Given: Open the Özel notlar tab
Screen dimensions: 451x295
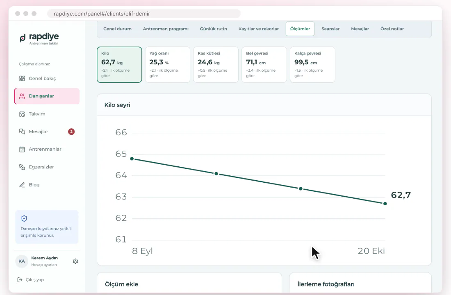Looking at the screenshot, I should [392, 29].
